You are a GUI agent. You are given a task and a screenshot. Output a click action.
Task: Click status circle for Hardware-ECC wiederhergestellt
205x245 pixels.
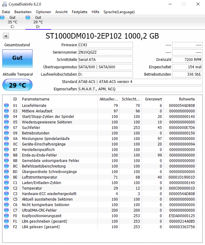[x=6, y=194]
